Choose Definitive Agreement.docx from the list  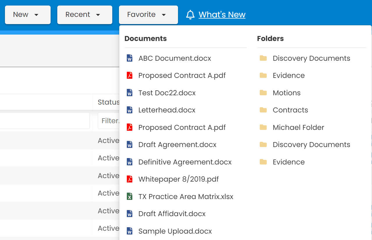(x=185, y=162)
